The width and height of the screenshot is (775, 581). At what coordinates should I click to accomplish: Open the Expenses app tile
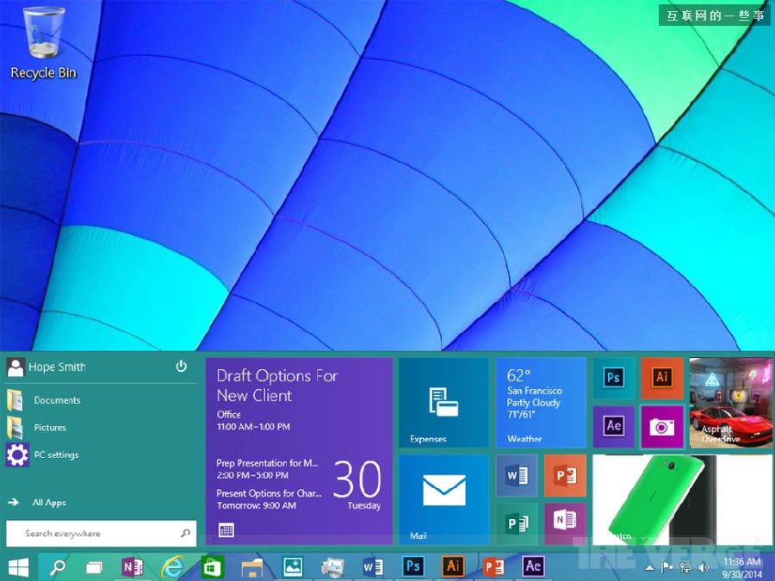[x=443, y=403]
